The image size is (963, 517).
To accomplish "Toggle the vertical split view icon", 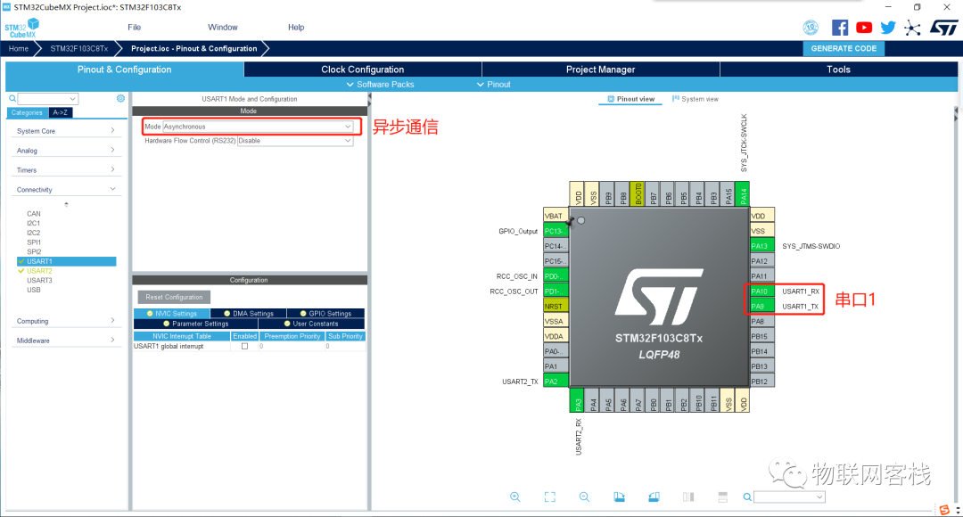I will coord(688,496).
